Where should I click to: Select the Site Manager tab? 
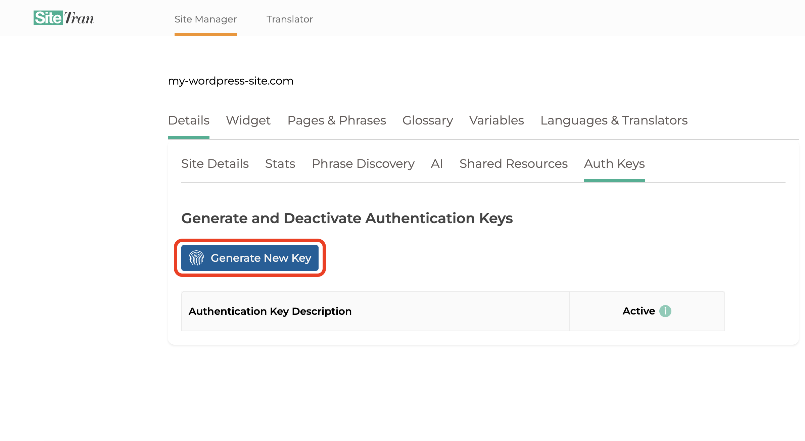(x=205, y=19)
